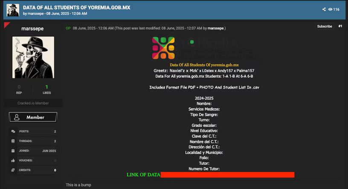This screenshot has height=189, width=348.
Task: Open the small author avatar in header
Action: click(x=13, y=10)
